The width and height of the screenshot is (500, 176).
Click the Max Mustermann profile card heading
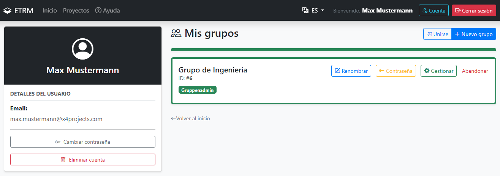tap(83, 70)
